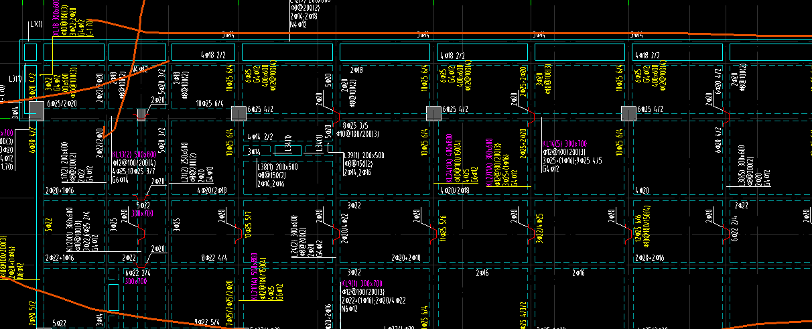Screen dimensions: 812x329
Task: Click the 2Φ20+1Φ16 rebar text
Action: coord(60,191)
